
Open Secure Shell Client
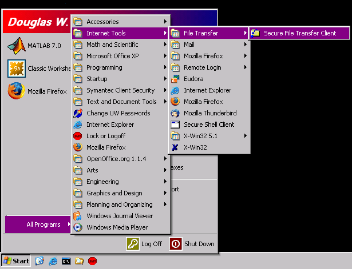click(x=208, y=125)
